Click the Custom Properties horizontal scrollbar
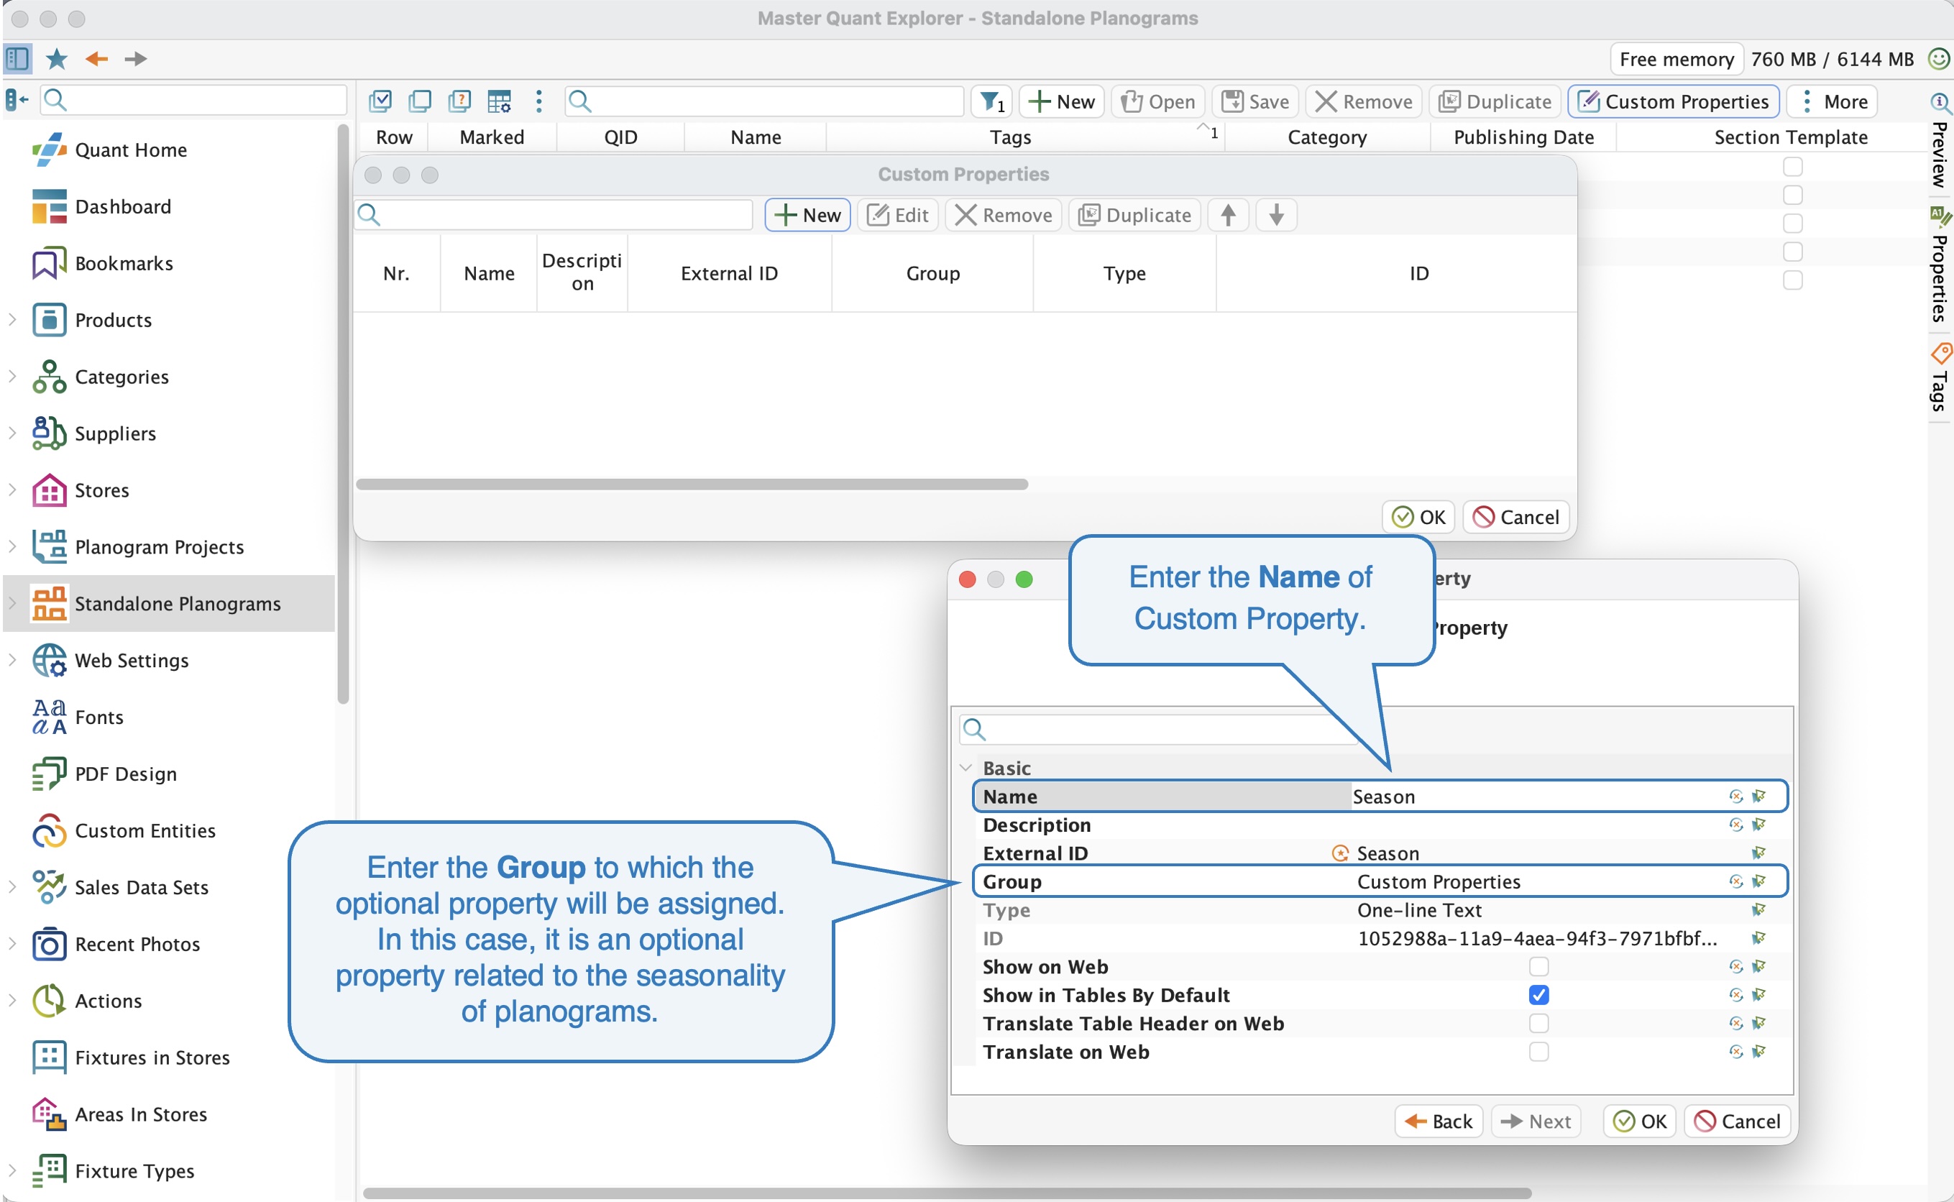 [692, 484]
